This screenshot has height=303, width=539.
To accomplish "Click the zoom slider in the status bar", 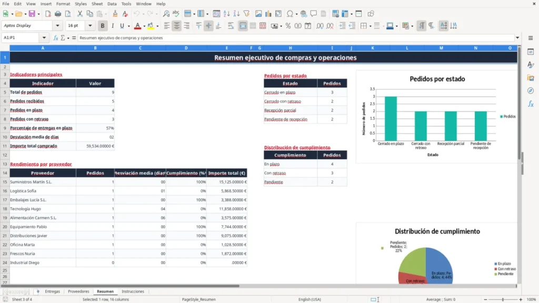I will [503, 299].
